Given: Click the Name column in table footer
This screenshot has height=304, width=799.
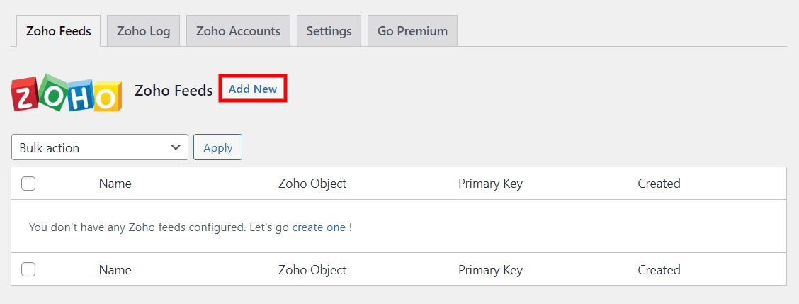Looking at the screenshot, I should (115, 270).
